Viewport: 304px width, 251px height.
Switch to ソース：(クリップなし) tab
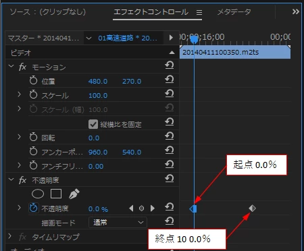(x=48, y=11)
